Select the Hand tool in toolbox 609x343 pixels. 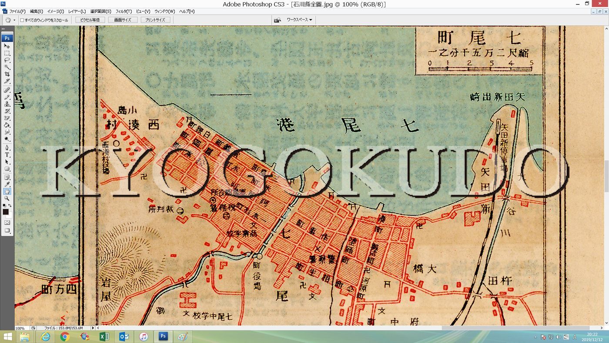7,191
